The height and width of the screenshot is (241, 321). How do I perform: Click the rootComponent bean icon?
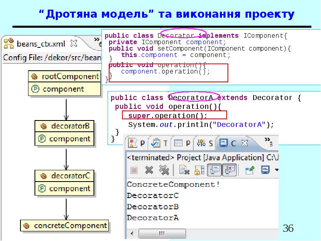[35, 76]
